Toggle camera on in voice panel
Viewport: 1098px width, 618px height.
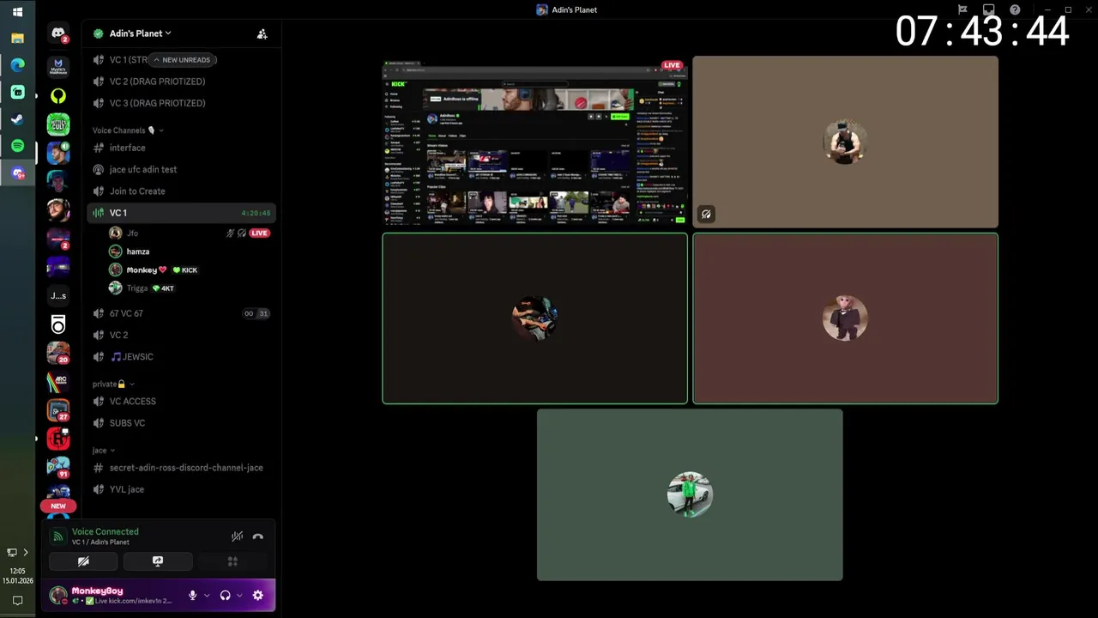[83, 561]
